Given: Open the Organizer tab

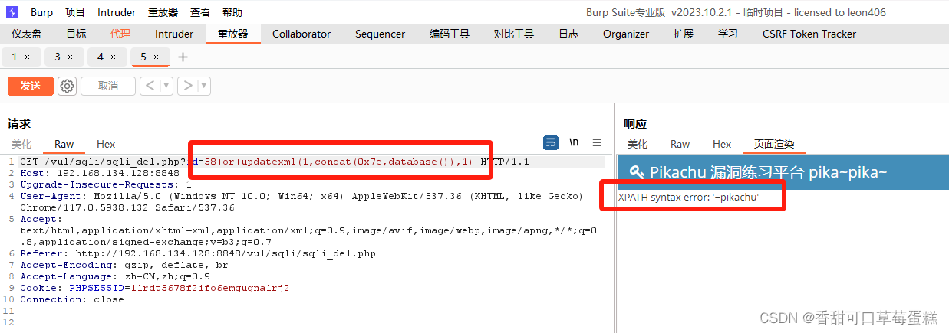Looking at the screenshot, I should pos(626,34).
